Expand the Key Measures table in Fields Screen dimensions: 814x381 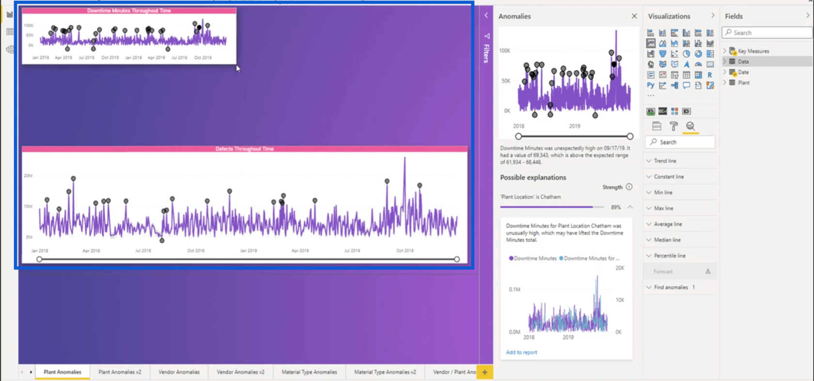pyautogui.click(x=725, y=51)
